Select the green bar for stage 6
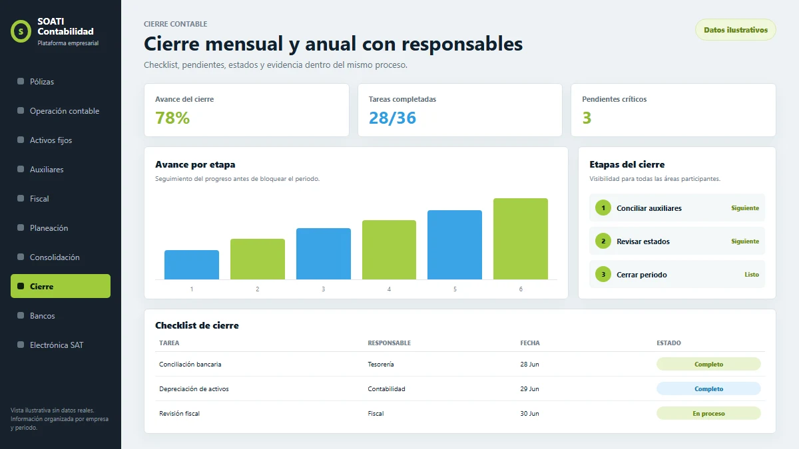The image size is (799, 449). pos(521,239)
